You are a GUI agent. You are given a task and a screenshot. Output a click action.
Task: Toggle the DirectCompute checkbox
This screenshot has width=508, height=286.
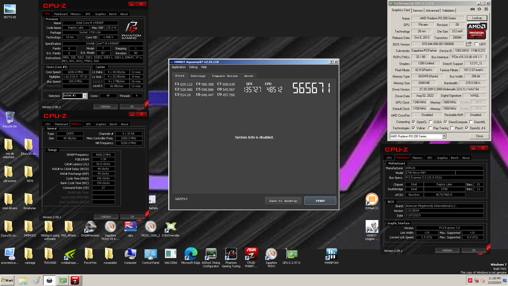point(446,122)
